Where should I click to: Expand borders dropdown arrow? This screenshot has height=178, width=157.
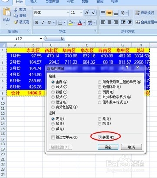[64, 23]
